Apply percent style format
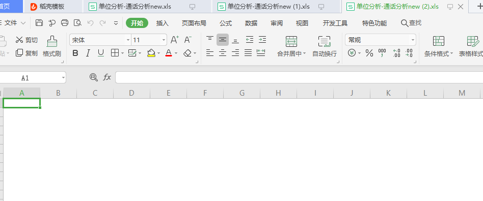 pos(369,53)
